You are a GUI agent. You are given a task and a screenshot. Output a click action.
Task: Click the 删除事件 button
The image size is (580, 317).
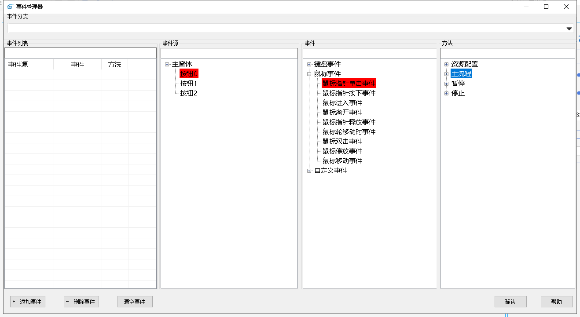pyautogui.click(x=81, y=302)
